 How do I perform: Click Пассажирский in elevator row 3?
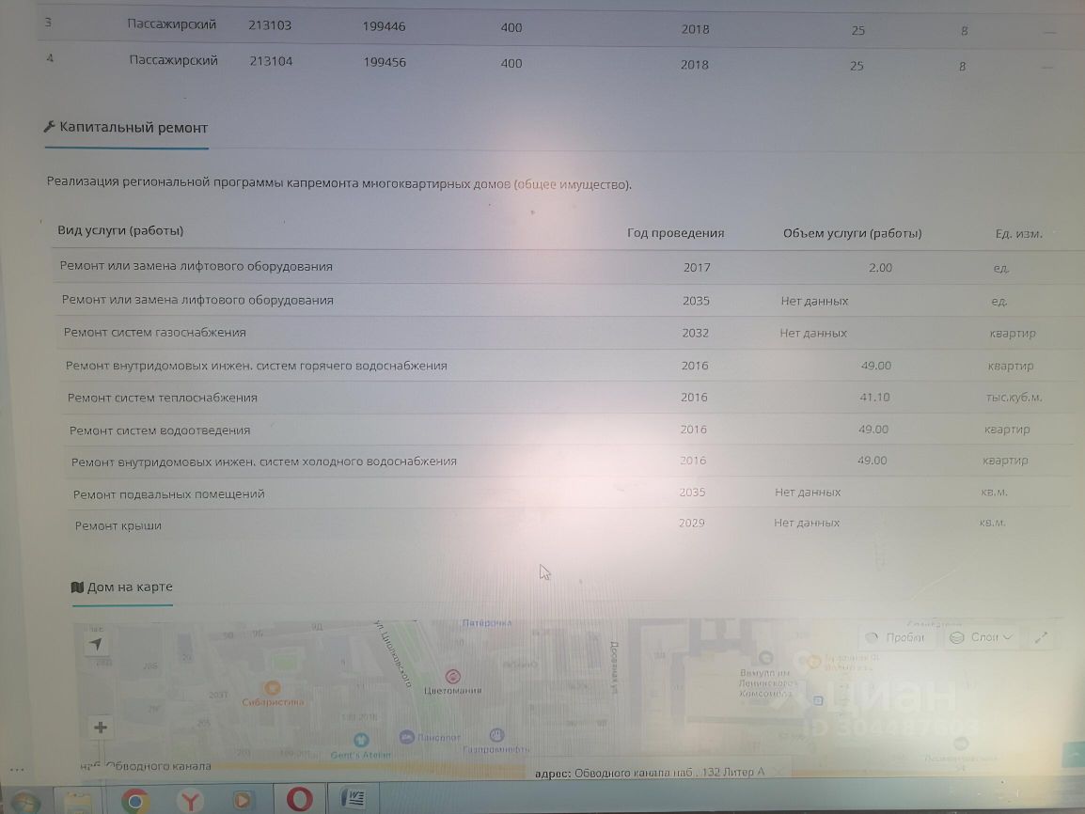coord(172,24)
